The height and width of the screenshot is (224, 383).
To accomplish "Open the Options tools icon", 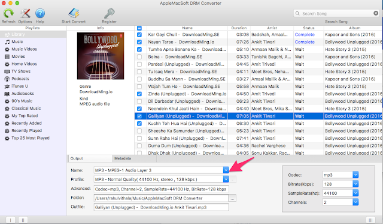I will pyautogui.click(x=25, y=13).
